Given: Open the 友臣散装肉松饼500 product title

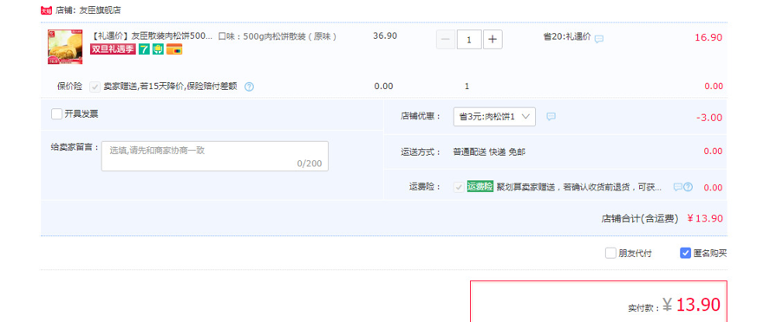Looking at the screenshot, I should (x=151, y=36).
